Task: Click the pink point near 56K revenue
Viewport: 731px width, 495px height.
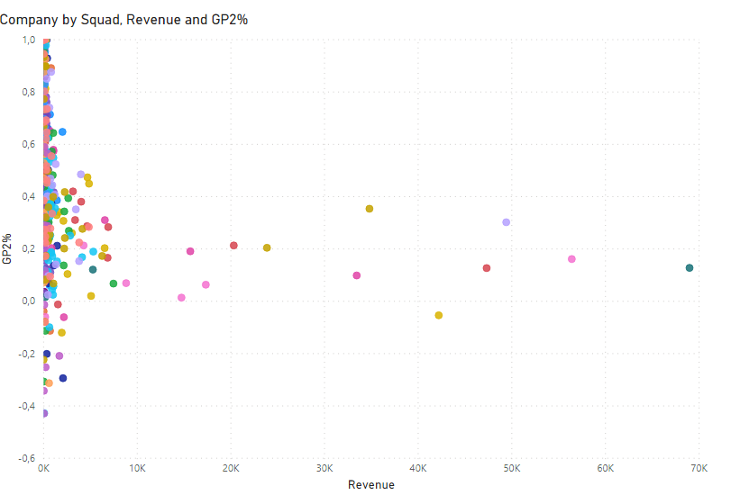Action: (x=571, y=259)
